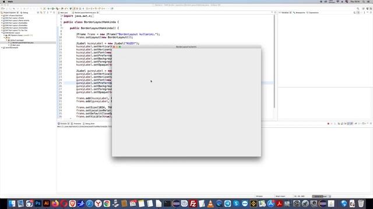Viewport: 373px width, 209px height.
Task: Open VLC media player from the dock
Action: (210, 204)
